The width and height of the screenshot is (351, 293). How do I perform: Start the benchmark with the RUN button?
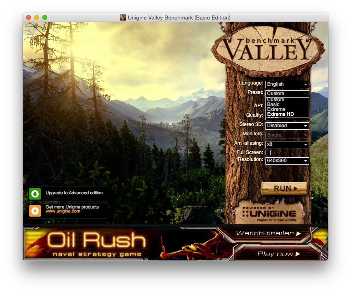(284, 189)
